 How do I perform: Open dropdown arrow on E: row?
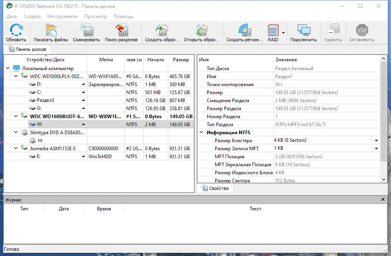(84, 157)
